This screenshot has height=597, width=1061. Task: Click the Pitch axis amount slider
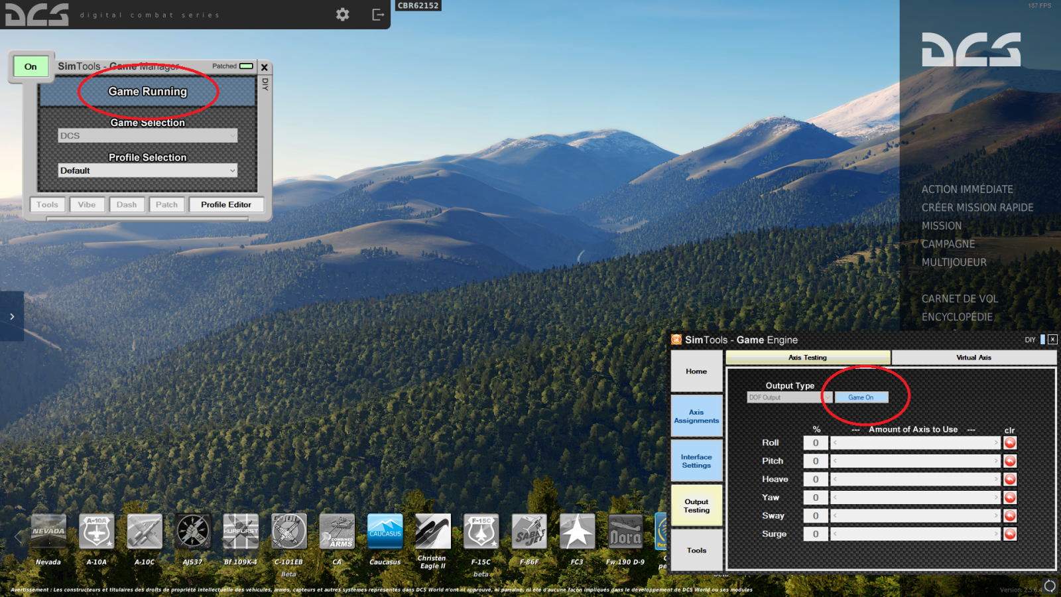(x=915, y=461)
